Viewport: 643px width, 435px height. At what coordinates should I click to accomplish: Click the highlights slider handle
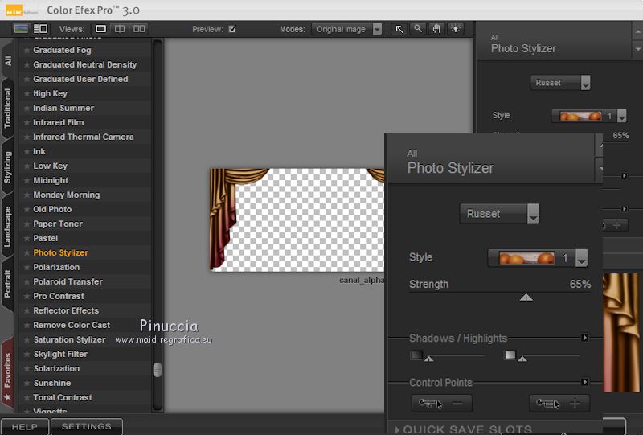[522, 359]
